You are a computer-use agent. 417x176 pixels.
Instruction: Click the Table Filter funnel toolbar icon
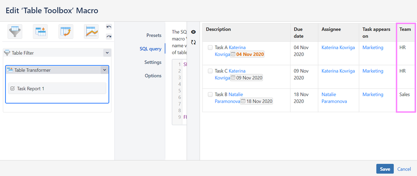click(15, 31)
